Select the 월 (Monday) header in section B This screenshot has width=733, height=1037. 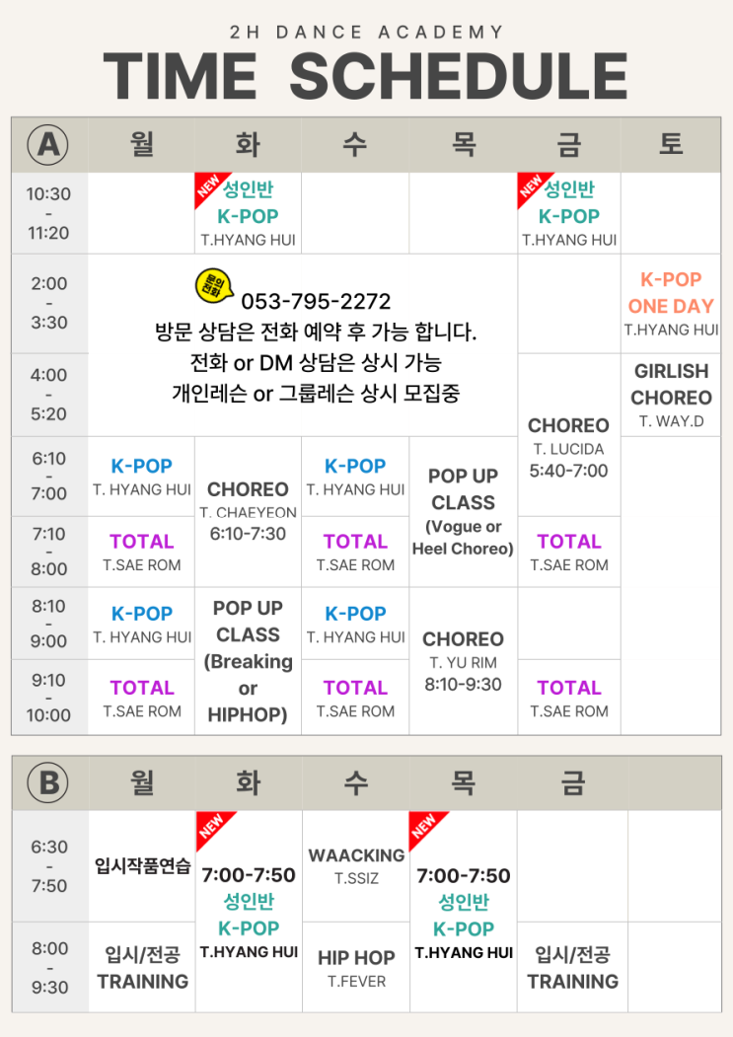click(142, 783)
